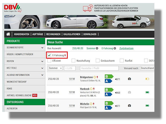Click Michelin Pilot Sport EV description
The width and height of the screenshot is (166, 124).
click(89, 107)
